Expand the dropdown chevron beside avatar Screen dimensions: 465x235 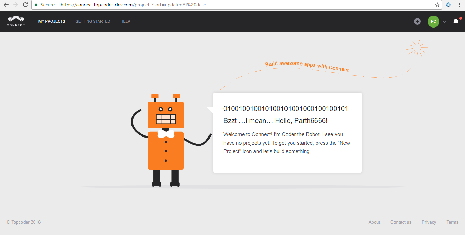[x=444, y=22]
